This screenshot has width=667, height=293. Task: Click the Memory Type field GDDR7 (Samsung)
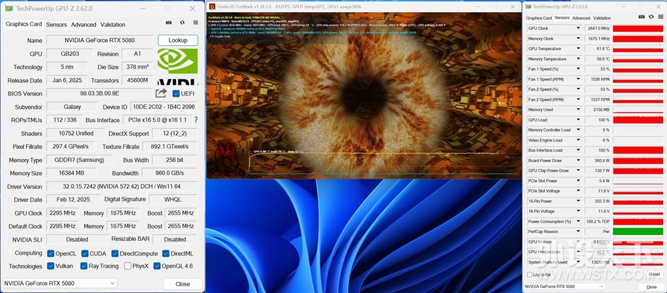point(79,160)
